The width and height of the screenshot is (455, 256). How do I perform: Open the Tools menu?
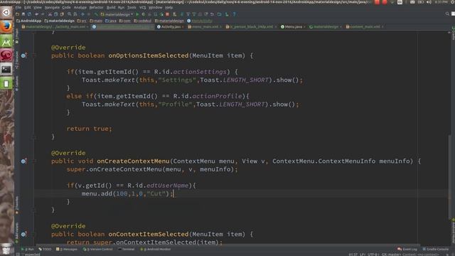pyautogui.click(x=132, y=8)
